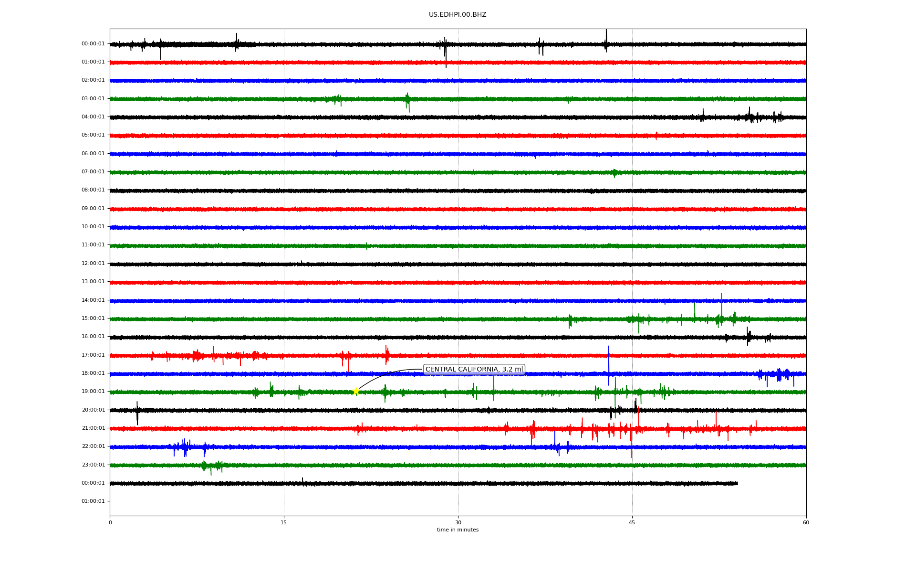
Task: Click the 'time in minutes' axis label
Action: pyautogui.click(x=458, y=530)
